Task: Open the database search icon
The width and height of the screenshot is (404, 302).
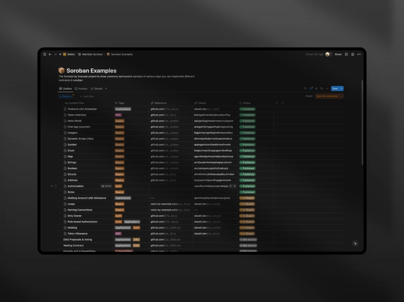Action: point(322,89)
